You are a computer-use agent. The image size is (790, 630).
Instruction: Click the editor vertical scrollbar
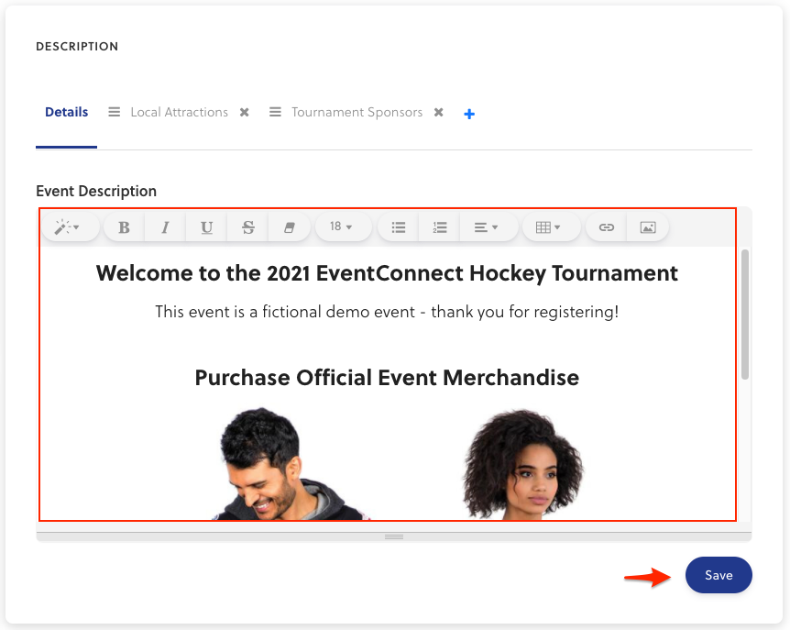click(x=745, y=314)
